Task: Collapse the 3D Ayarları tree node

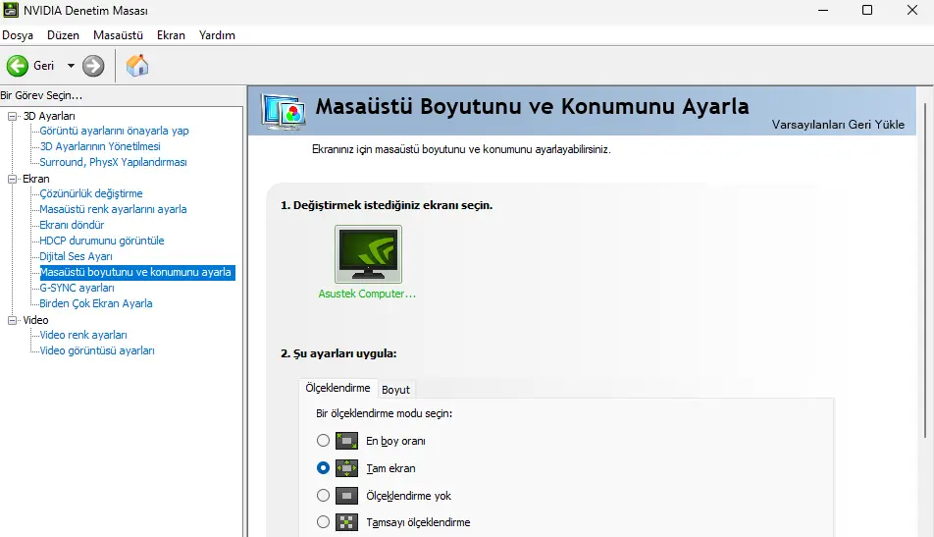Action: click(12, 116)
